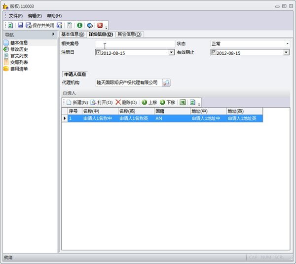The image size is (296, 264).
Task: Click 下移 move down button
Action: 167,102
